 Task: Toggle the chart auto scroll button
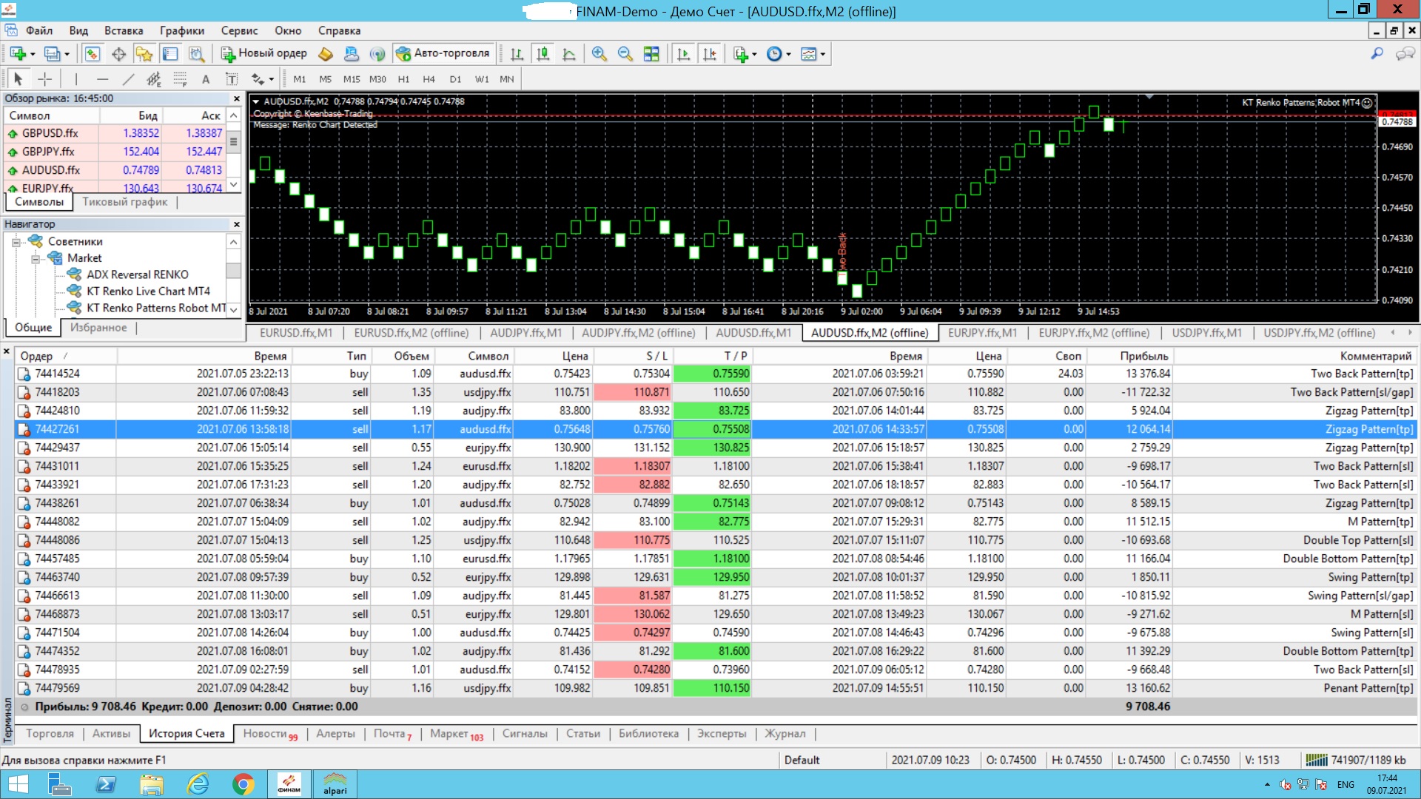pyautogui.click(x=683, y=54)
